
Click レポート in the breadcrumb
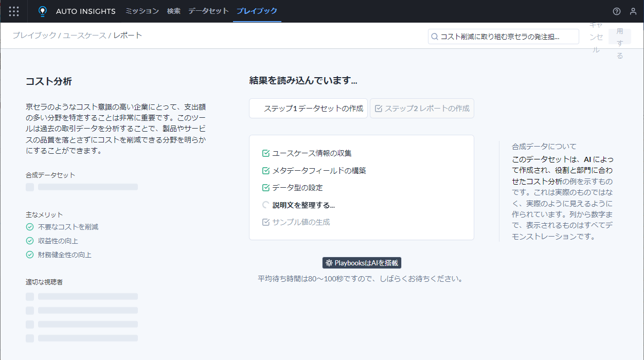(x=128, y=35)
